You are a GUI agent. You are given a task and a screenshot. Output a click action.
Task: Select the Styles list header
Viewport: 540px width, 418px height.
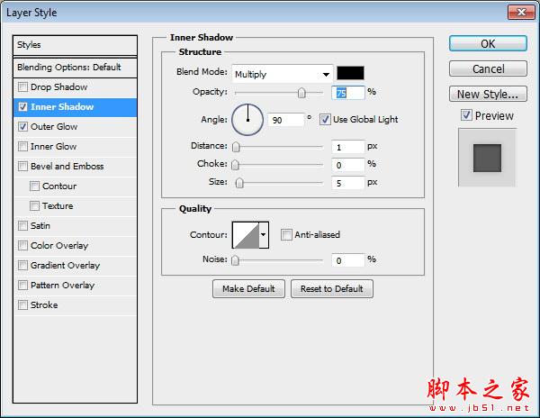[x=75, y=45]
